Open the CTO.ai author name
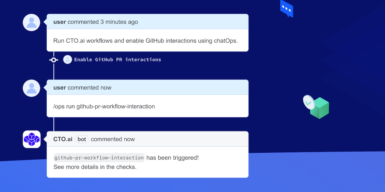The image size is (385, 192). (x=63, y=139)
